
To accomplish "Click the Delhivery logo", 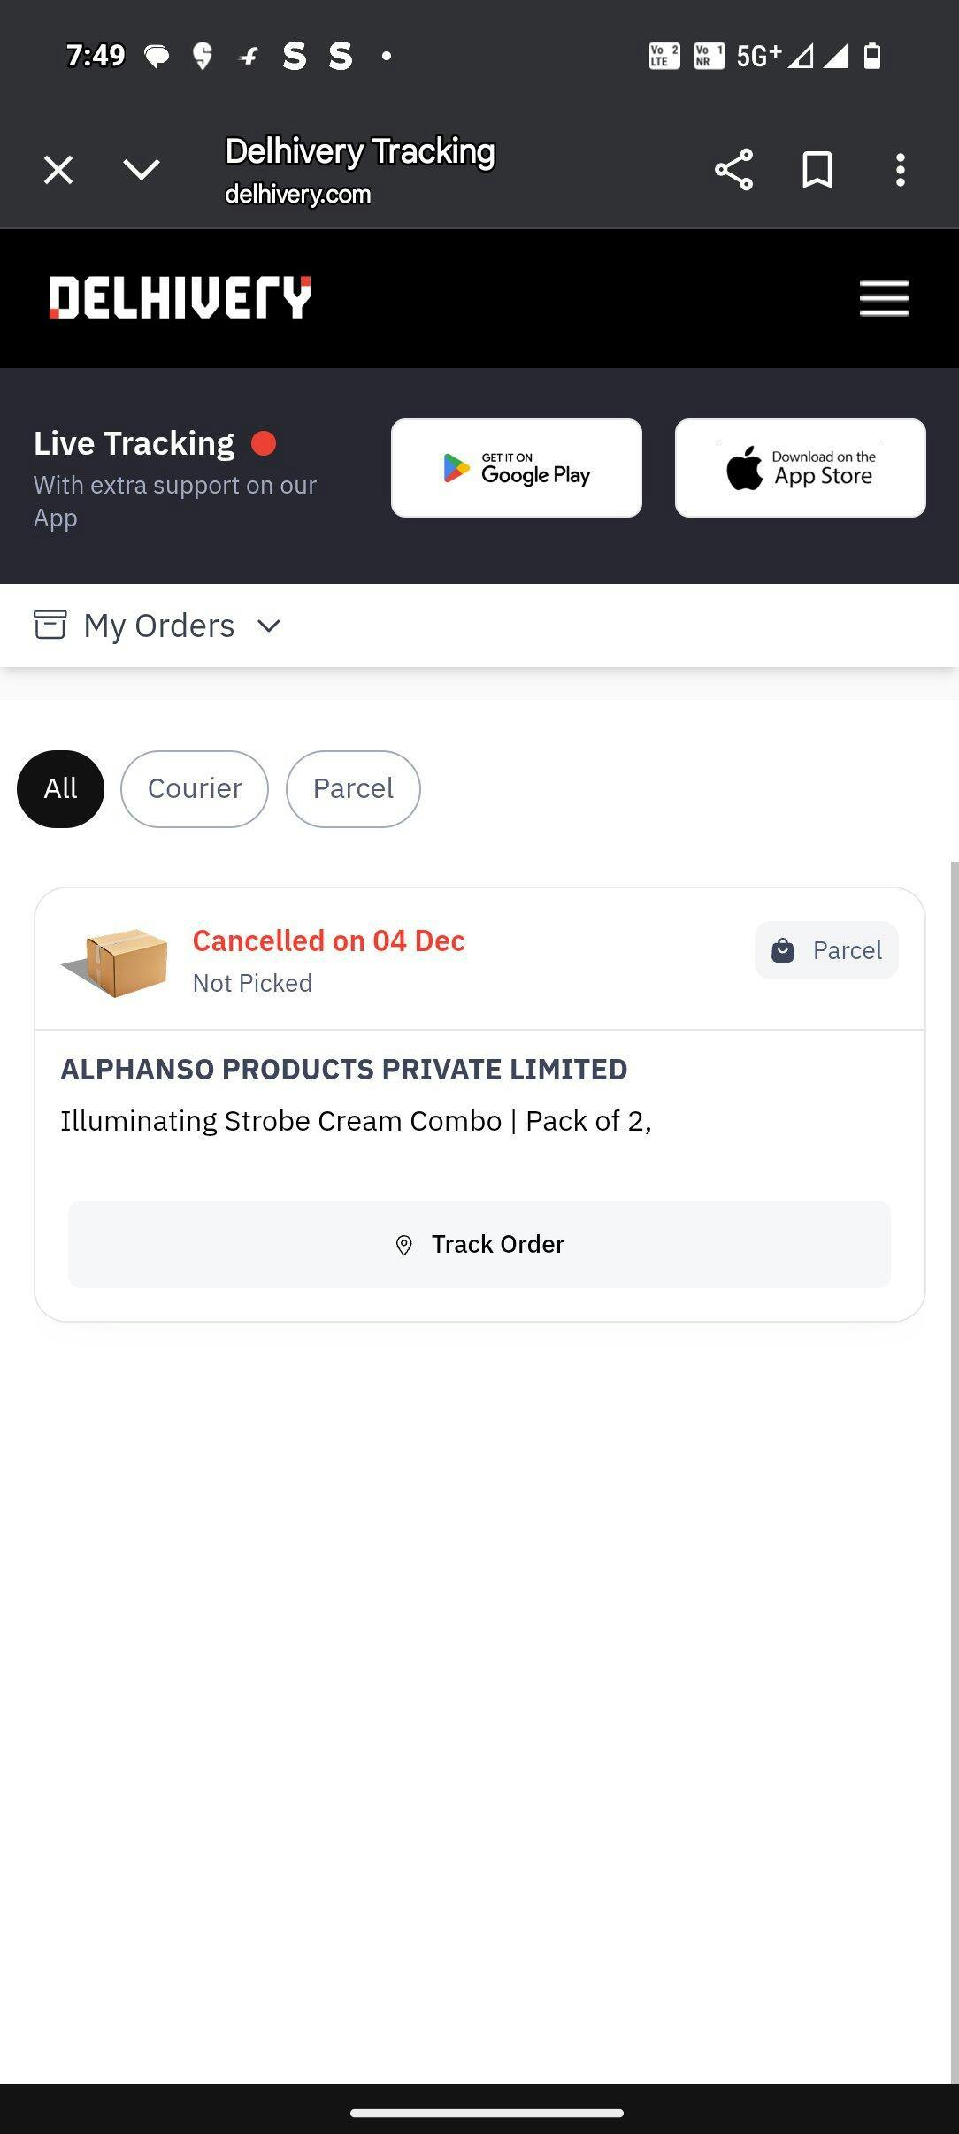I will 180,297.
